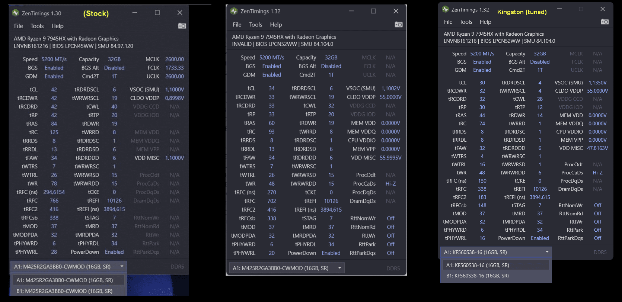Click tRC value 125 in Stock window
The image size is (622, 302).
pyautogui.click(x=54, y=132)
